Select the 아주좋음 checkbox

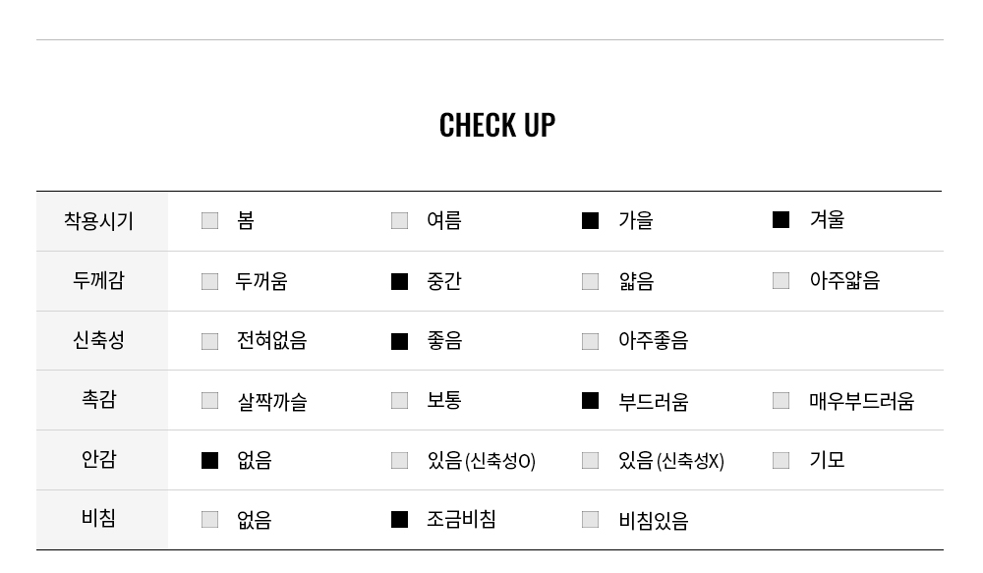point(590,342)
